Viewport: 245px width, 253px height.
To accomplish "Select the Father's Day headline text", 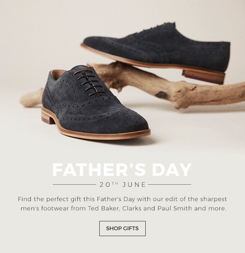I will point(122,170).
